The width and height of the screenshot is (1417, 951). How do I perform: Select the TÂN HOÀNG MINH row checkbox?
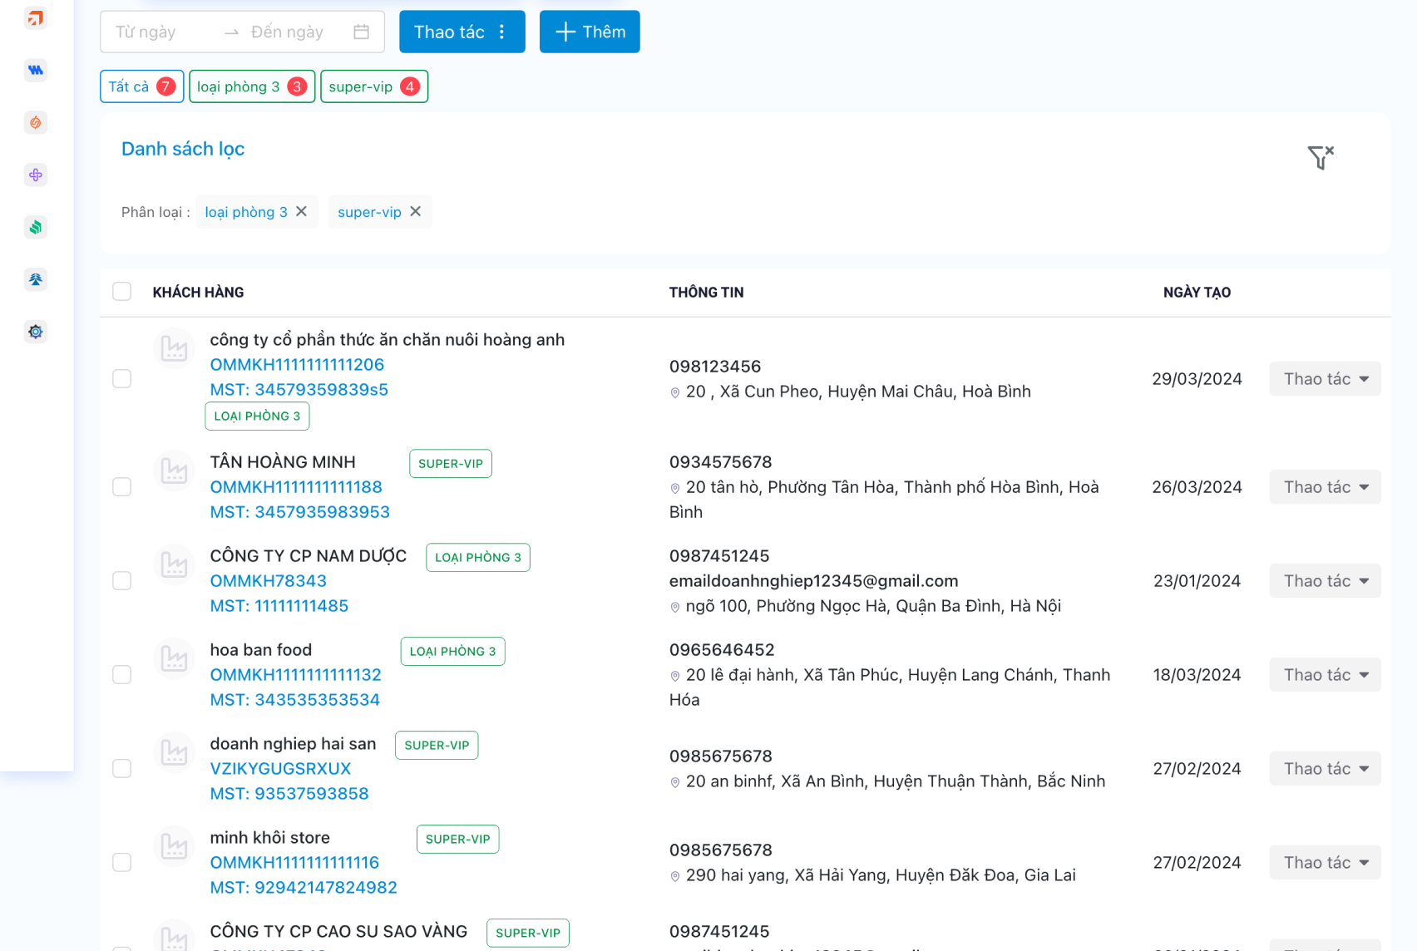(x=122, y=487)
